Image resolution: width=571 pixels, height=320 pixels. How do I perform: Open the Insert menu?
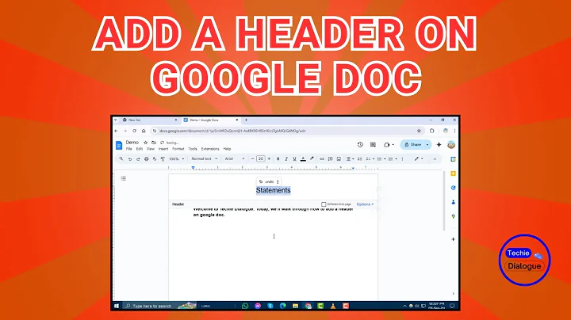(163, 149)
